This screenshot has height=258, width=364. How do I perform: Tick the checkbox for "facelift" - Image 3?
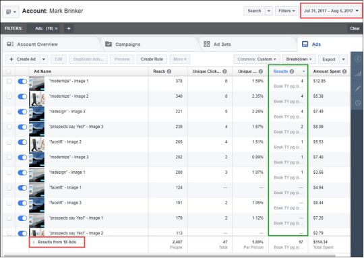[9, 203]
